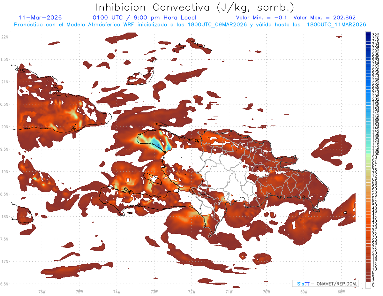
Task: Click the darkest brown swatch just above the white one
Action: pos(368,280)
